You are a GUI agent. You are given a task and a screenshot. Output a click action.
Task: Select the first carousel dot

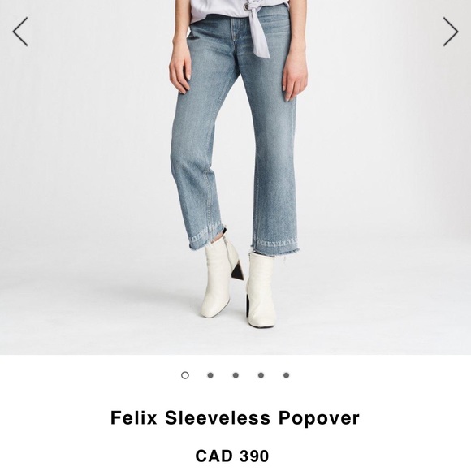(x=185, y=375)
